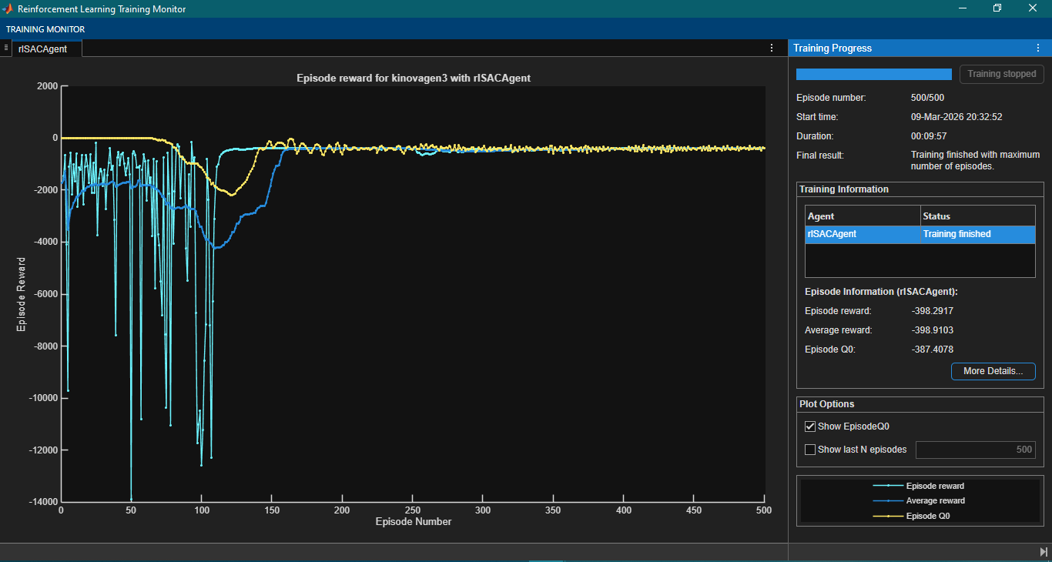Click the Training stopped button
Screen dimensions: 1052x562
[x=1002, y=74]
